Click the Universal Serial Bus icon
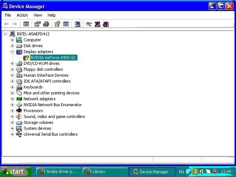 (x=19, y=134)
